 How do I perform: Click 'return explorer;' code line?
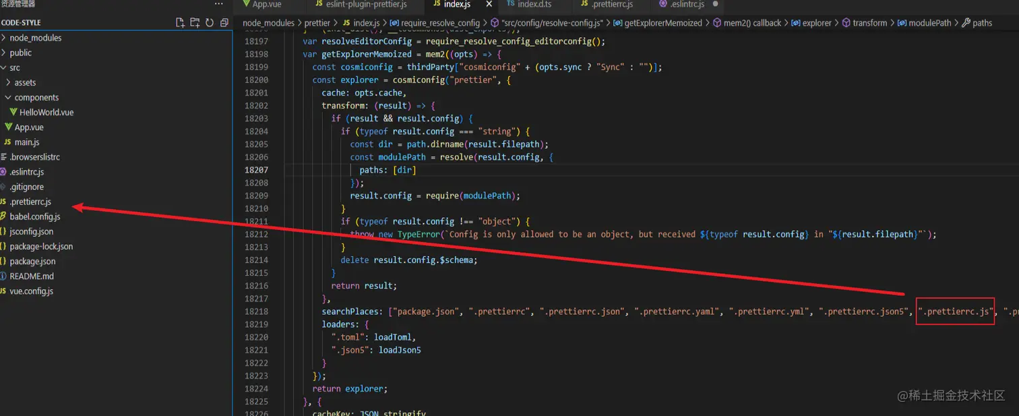pyautogui.click(x=350, y=389)
